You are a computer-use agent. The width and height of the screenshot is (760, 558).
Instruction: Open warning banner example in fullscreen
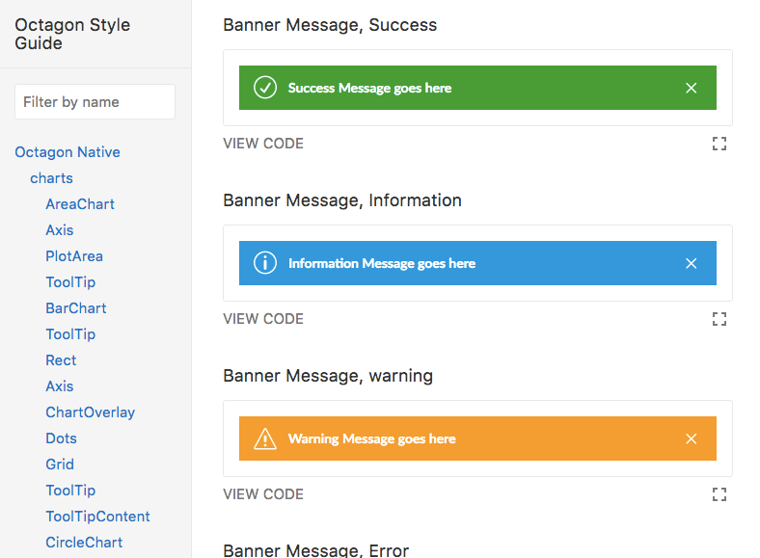pyautogui.click(x=719, y=494)
